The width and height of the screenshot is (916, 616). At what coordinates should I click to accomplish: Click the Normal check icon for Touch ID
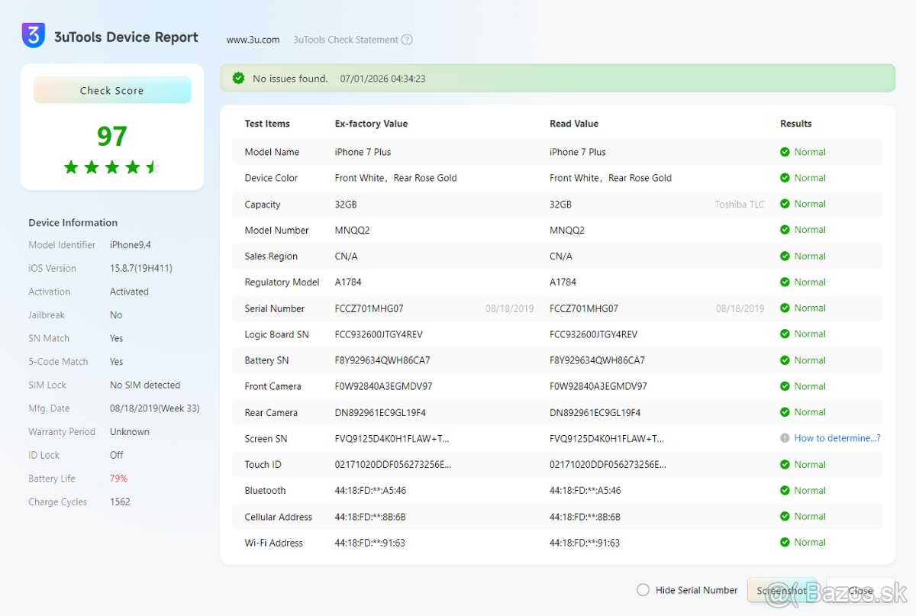click(785, 464)
